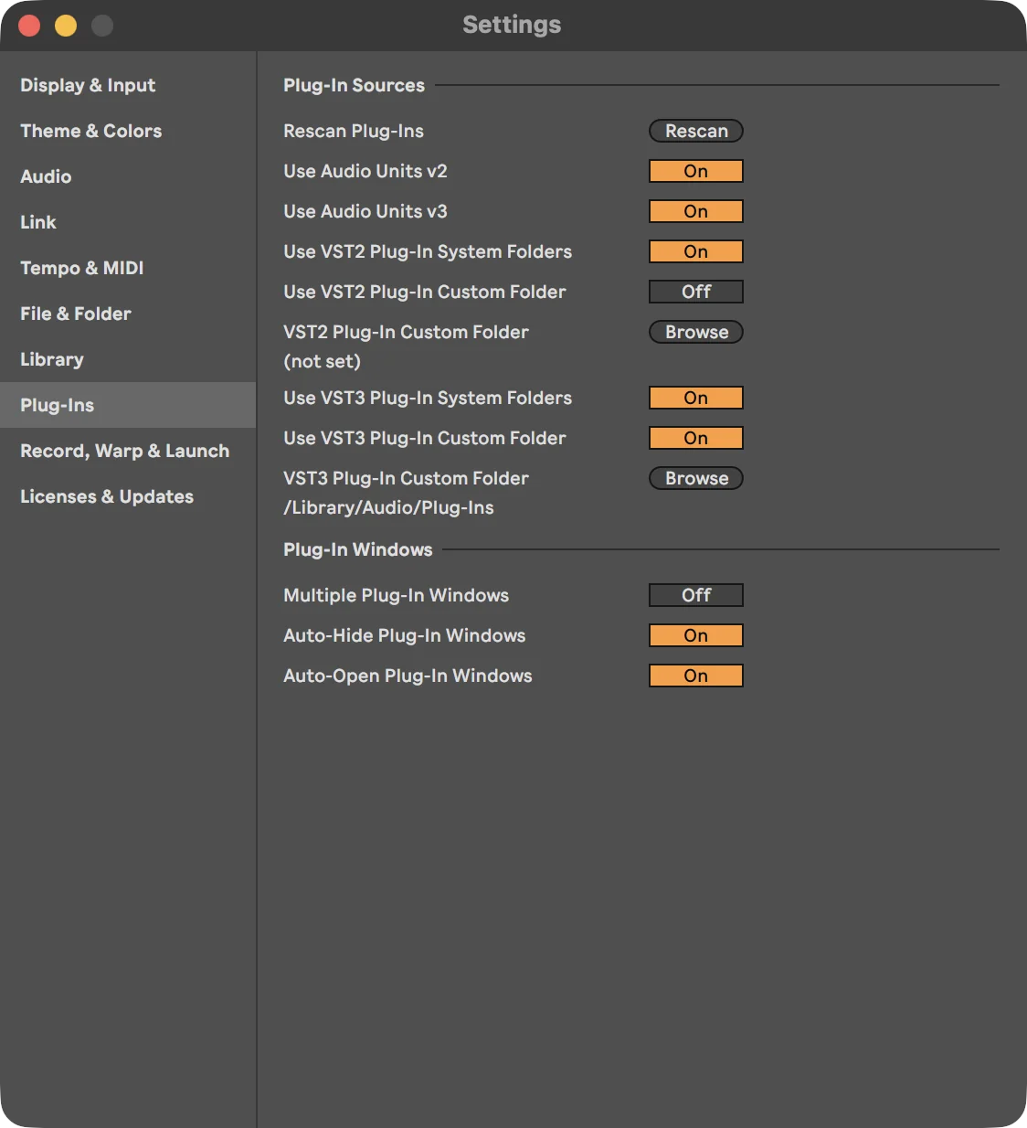Enable Use VST2 Plug-In Custom Folder

(696, 292)
